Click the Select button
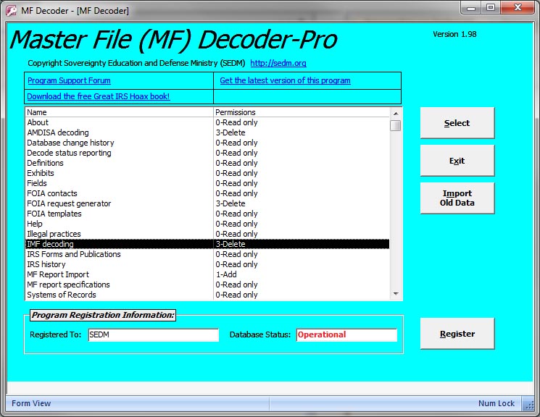 (x=457, y=123)
